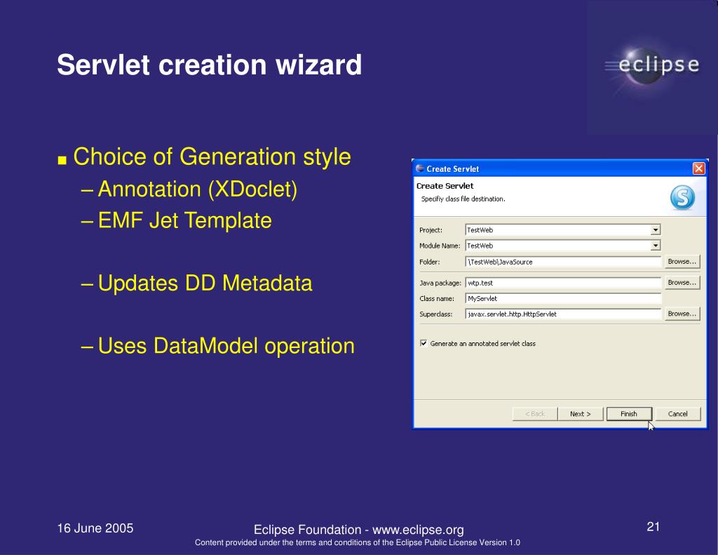Click the "Eclipse Foundation - www.eclipse.org" footer text
The image size is (718, 555).
358,530
